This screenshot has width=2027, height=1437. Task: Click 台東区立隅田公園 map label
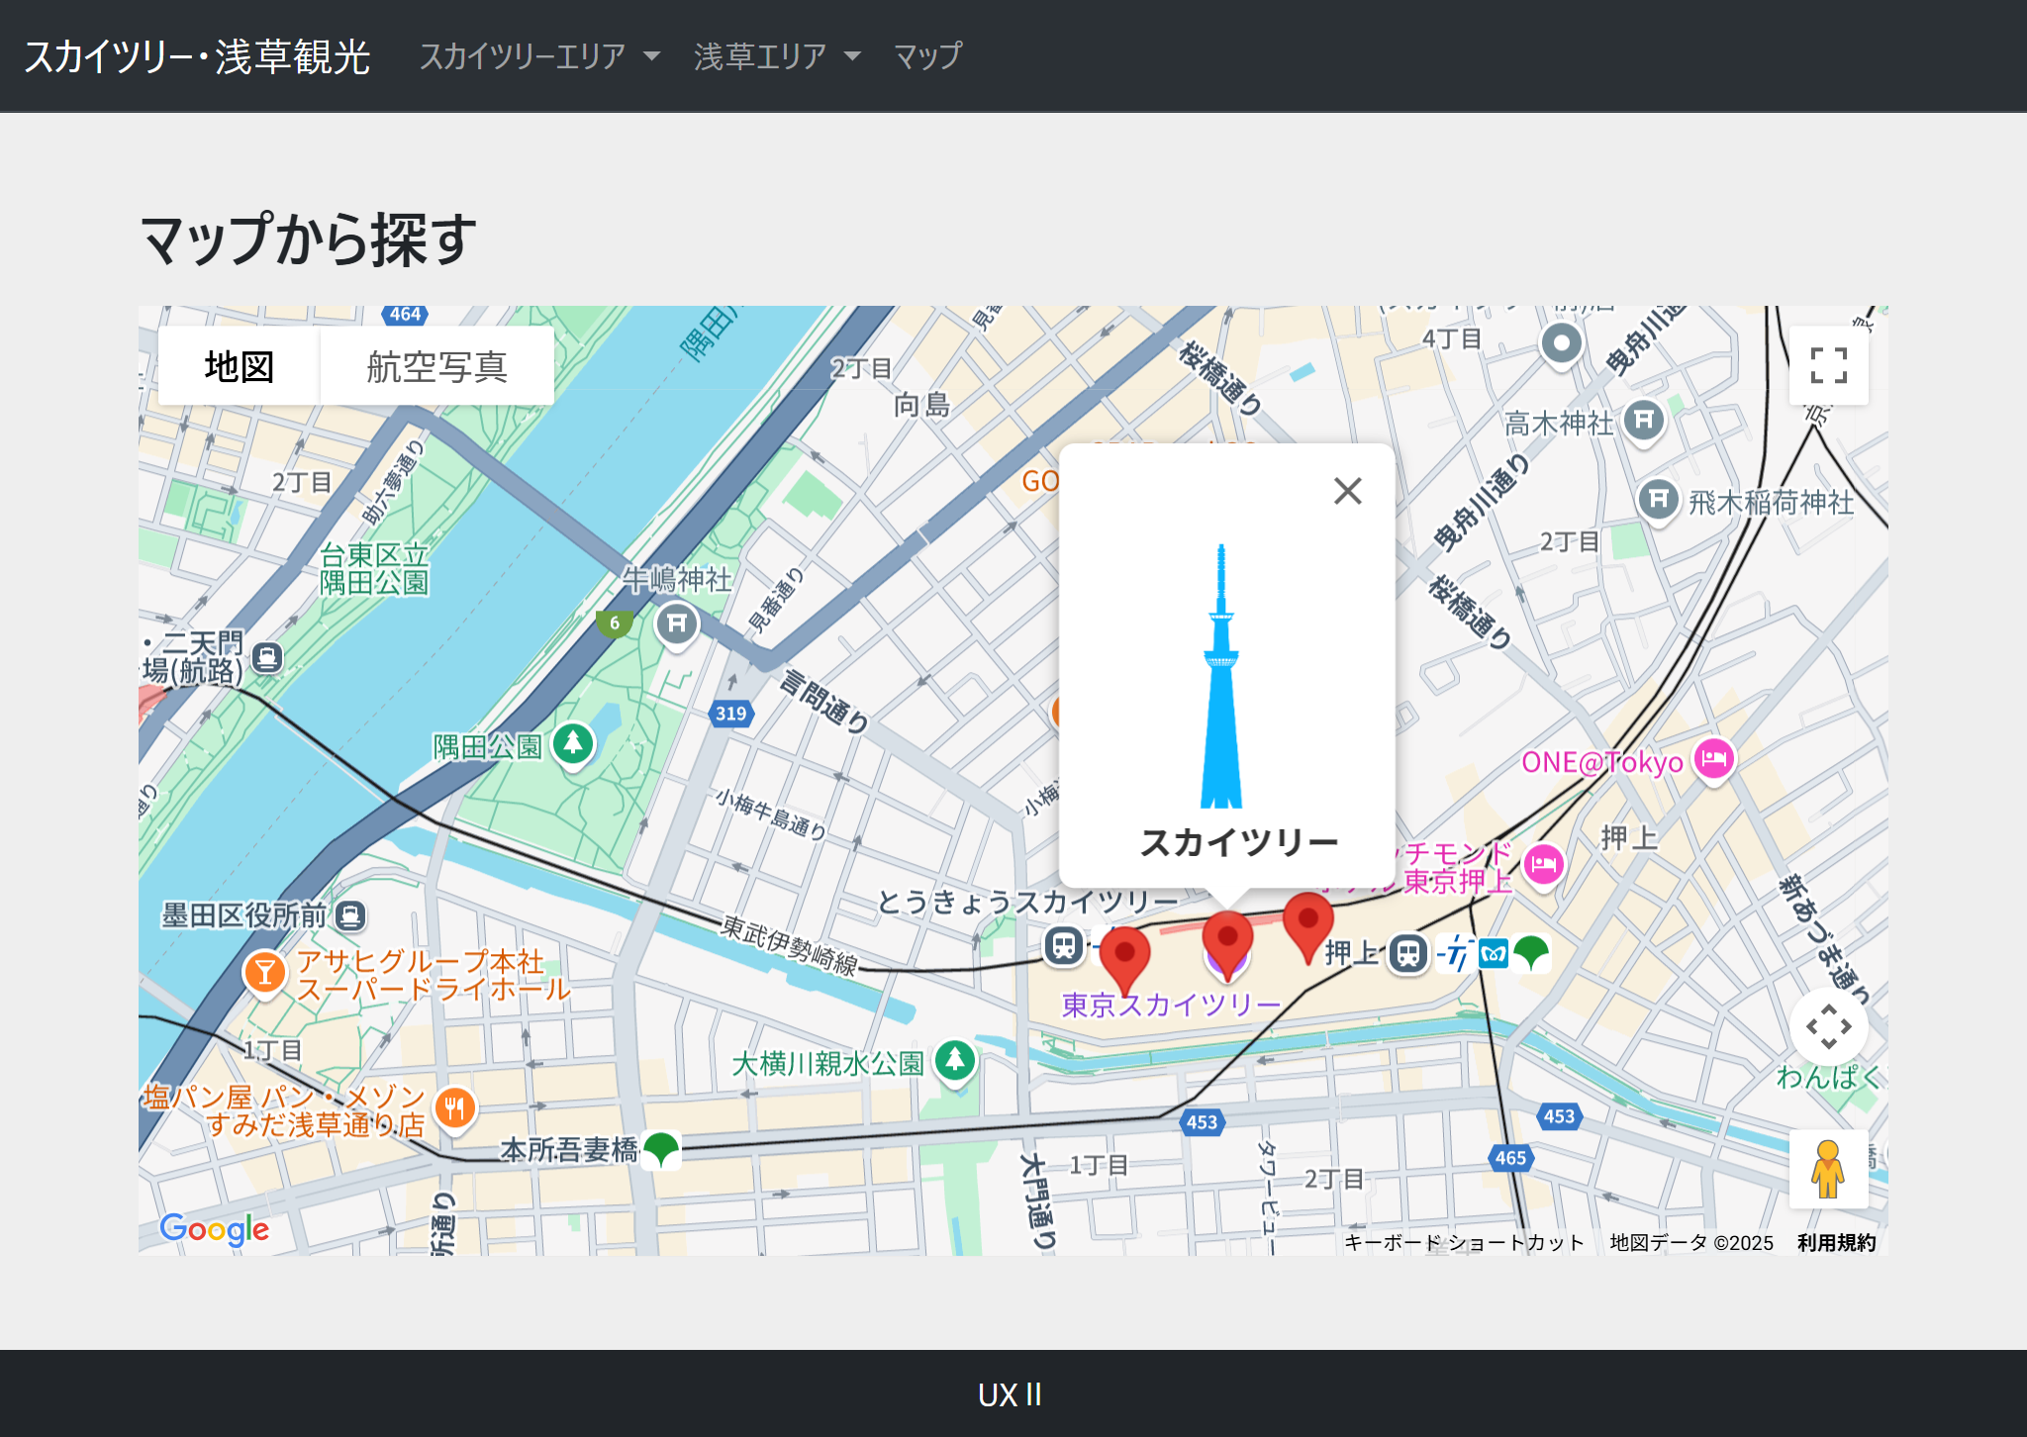[374, 569]
